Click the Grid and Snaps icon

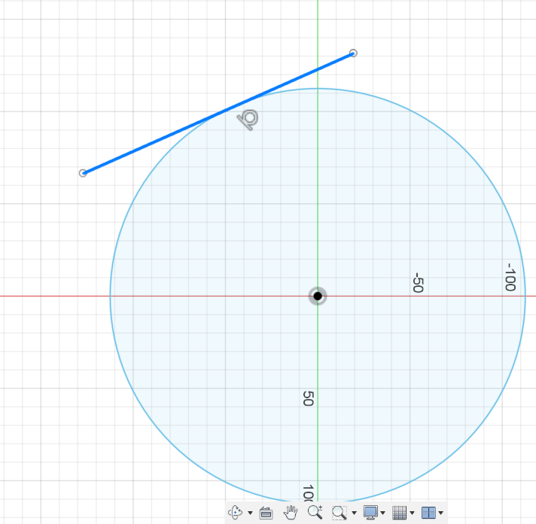[x=399, y=513]
